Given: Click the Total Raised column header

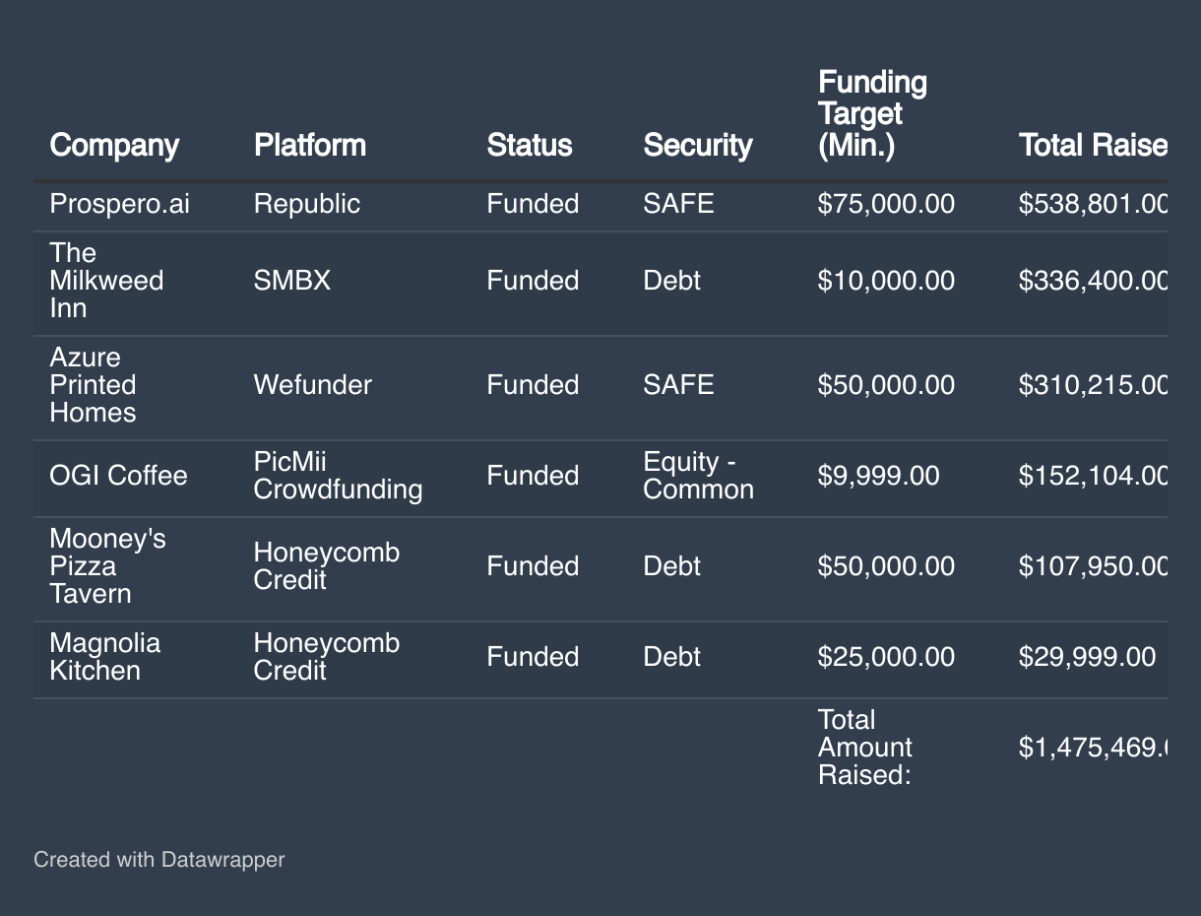Looking at the screenshot, I should pyautogui.click(x=1092, y=145).
